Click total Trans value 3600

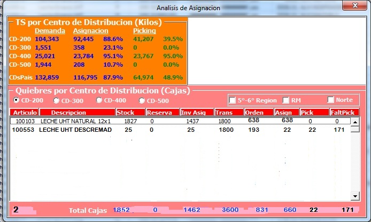click(x=230, y=210)
